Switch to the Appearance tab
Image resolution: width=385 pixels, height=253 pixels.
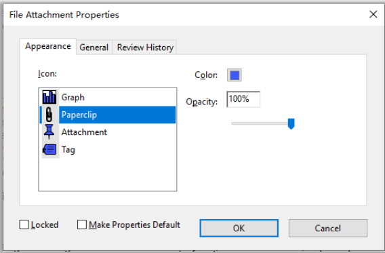[x=48, y=46]
